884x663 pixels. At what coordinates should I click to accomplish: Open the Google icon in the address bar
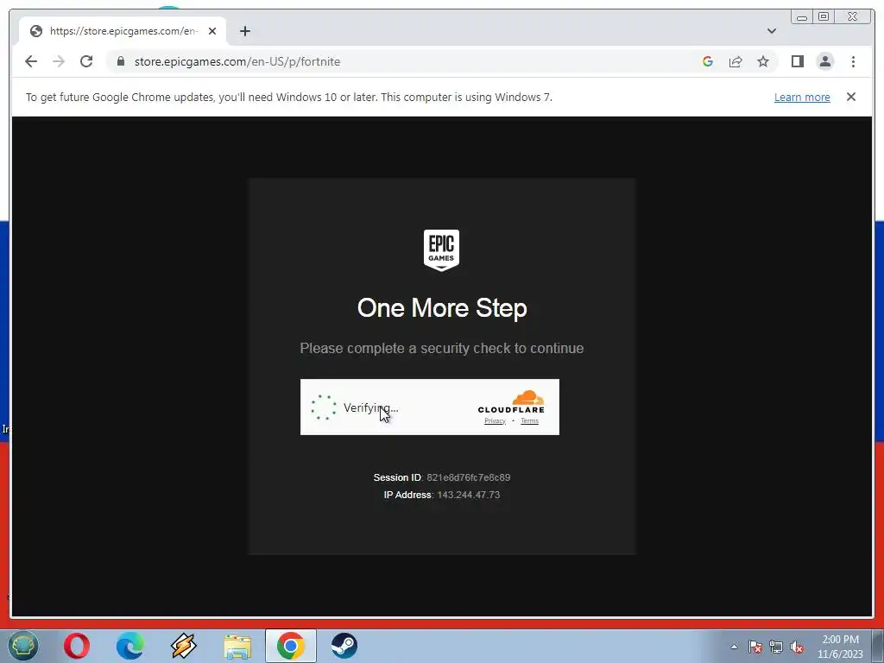708,61
